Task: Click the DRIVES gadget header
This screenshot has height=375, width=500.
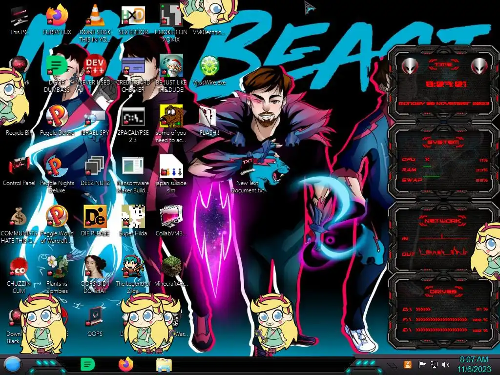Action: (x=443, y=292)
